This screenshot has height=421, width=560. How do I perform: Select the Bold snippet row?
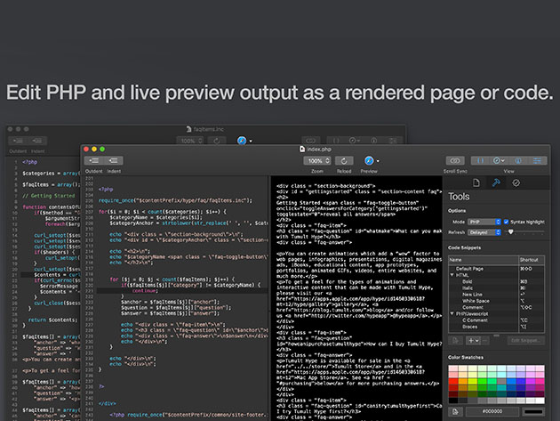click(x=496, y=281)
